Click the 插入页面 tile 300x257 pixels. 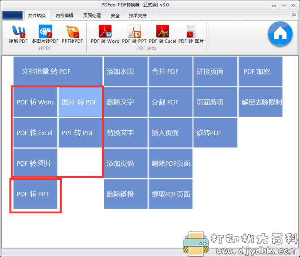coord(171,133)
